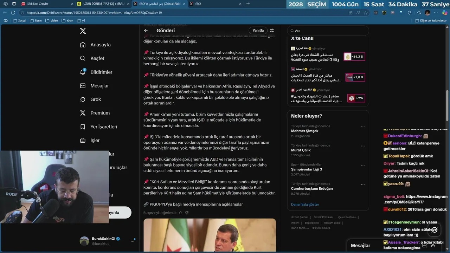This screenshot has height=253, width=450.
Task: Click the browser refresh icon
Action: point(13,12)
